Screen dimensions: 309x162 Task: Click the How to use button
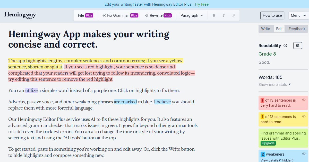click(x=272, y=15)
